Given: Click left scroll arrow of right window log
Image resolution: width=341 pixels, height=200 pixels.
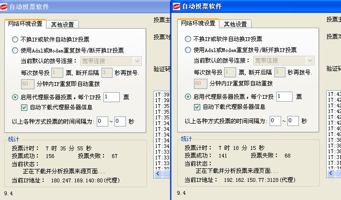Looking at the screenshot, I should 331,173.
